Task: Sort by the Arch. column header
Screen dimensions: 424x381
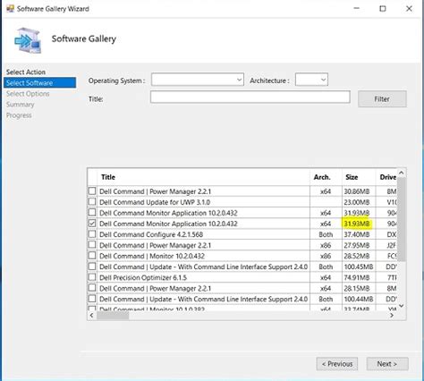Action: click(326, 177)
